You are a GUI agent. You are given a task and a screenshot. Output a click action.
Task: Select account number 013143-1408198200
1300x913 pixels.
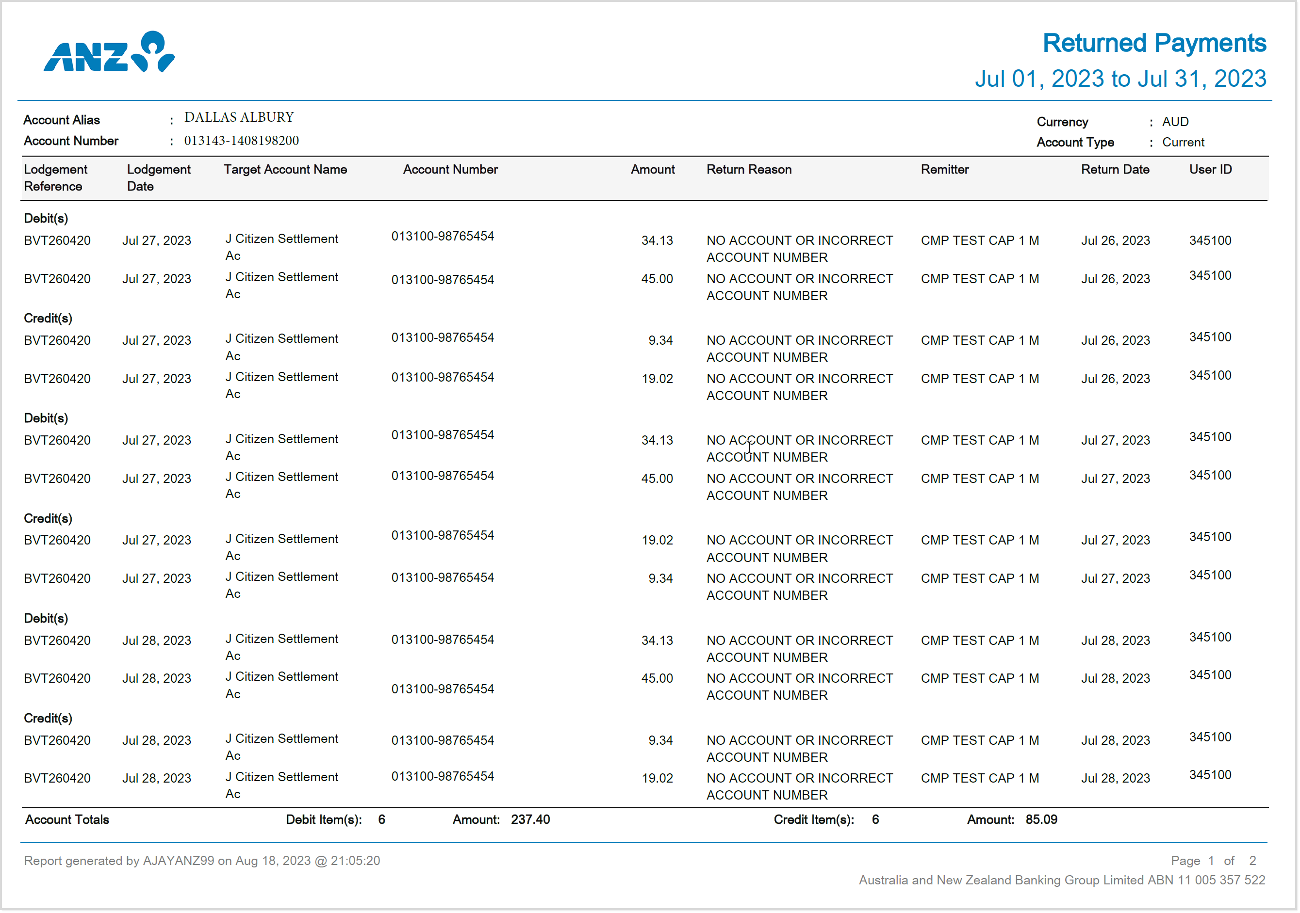point(242,141)
